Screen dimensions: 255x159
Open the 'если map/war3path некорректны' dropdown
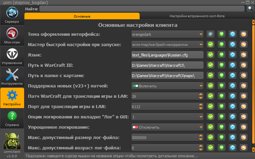coord(167,44)
